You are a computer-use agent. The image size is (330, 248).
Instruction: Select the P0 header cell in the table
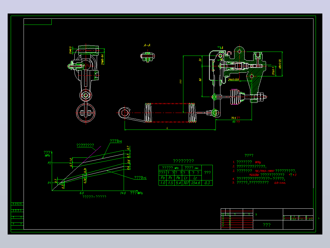[163, 178]
